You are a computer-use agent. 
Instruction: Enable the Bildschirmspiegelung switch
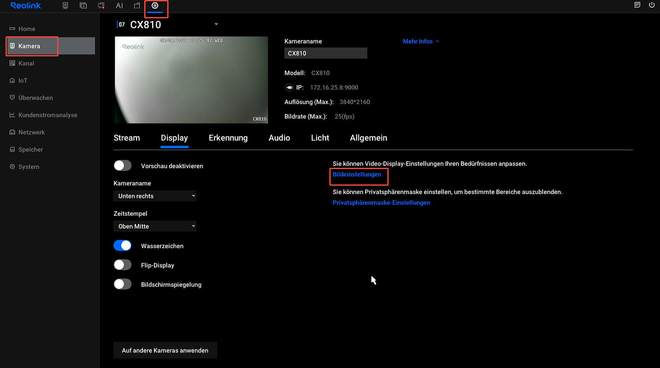click(x=122, y=284)
